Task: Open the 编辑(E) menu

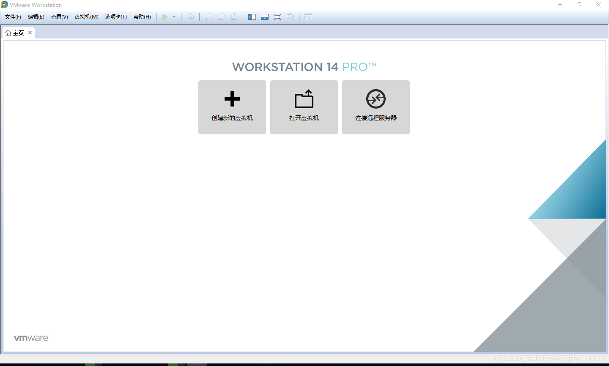Action: coord(36,17)
